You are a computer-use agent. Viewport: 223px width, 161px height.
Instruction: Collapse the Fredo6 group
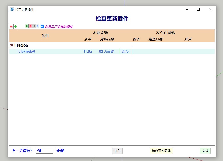tap(12, 45)
